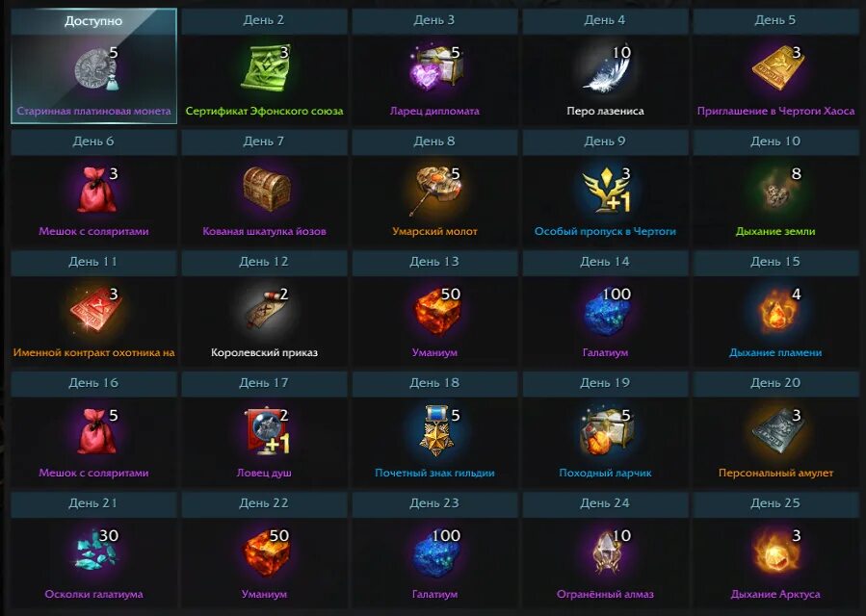The image size is (866, 616).
Task: Click the Доступно header tab
Action: pos(93,21)
